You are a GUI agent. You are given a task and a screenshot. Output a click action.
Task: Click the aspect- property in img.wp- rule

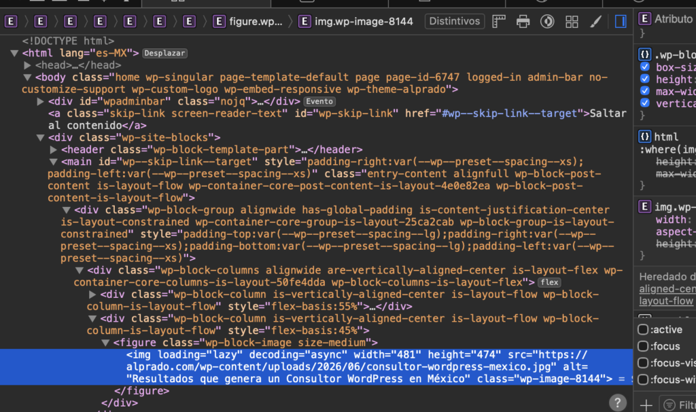click(x=675, y=231)
